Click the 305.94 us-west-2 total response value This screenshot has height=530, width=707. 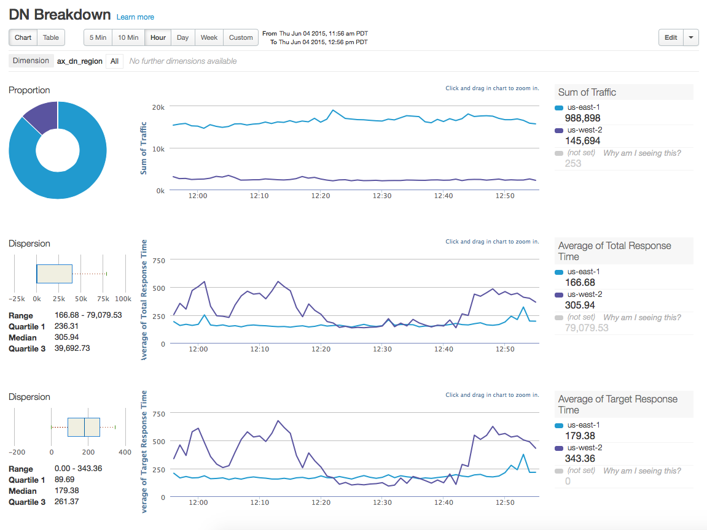(580, 305)
